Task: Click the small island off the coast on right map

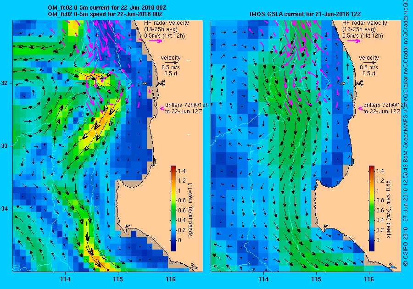Action: tap(342, 83)
